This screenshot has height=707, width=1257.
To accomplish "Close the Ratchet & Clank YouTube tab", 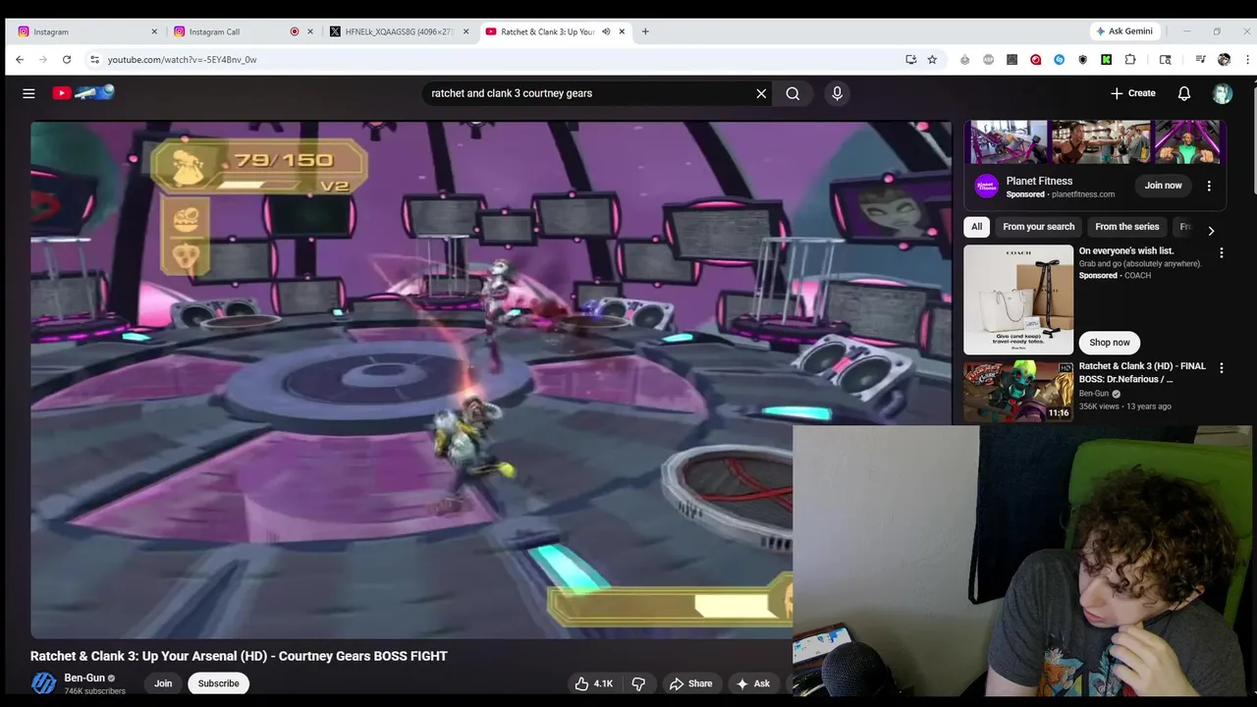I will tap(622, 31).
